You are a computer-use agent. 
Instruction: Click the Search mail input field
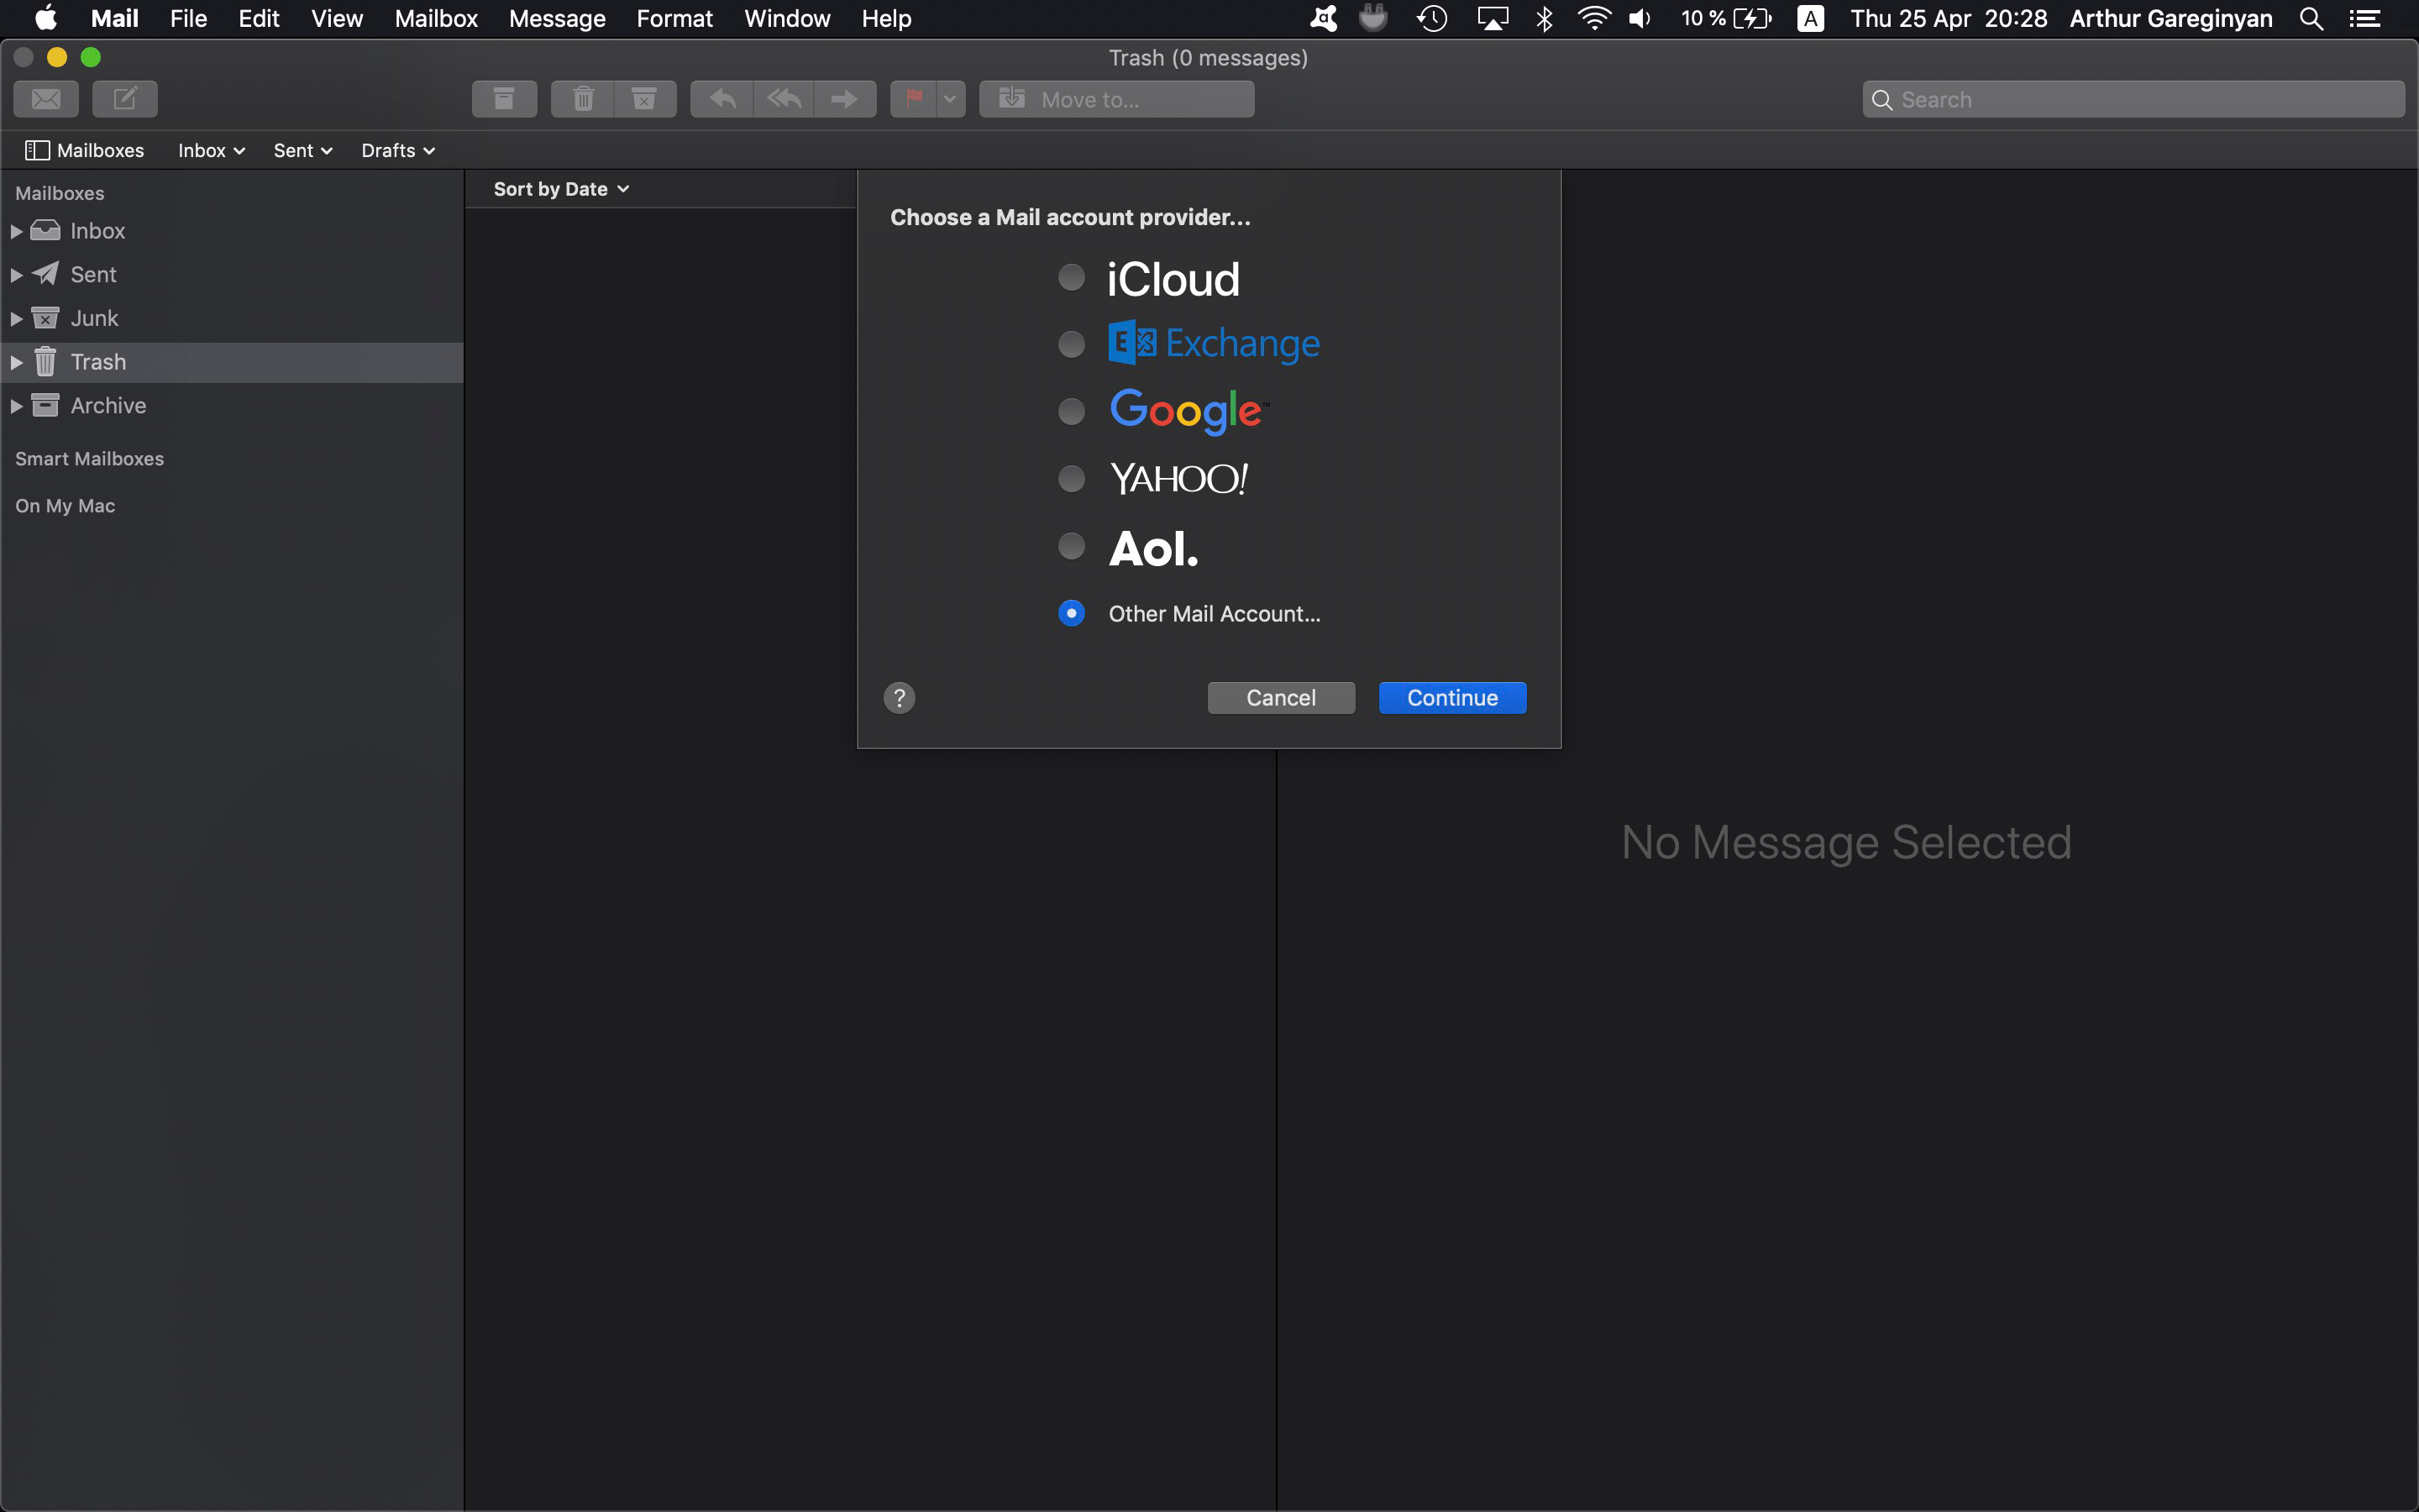click(2133, 99)
